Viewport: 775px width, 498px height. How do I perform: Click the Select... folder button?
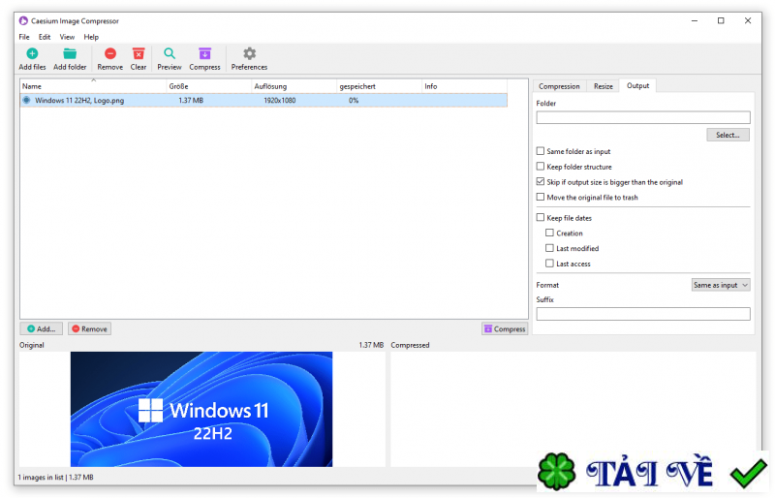coord(727,135)
